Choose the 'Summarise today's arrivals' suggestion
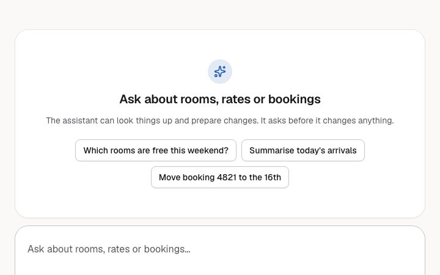The image size is (440, 275). coord(303,150)
